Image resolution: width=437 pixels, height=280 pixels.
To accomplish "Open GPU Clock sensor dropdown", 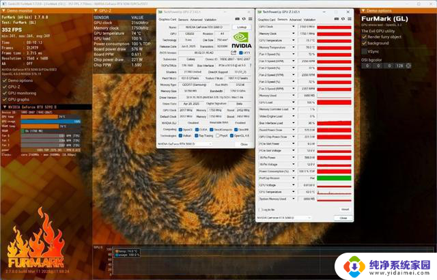I will pyautogui.click(x=293, y=27).
